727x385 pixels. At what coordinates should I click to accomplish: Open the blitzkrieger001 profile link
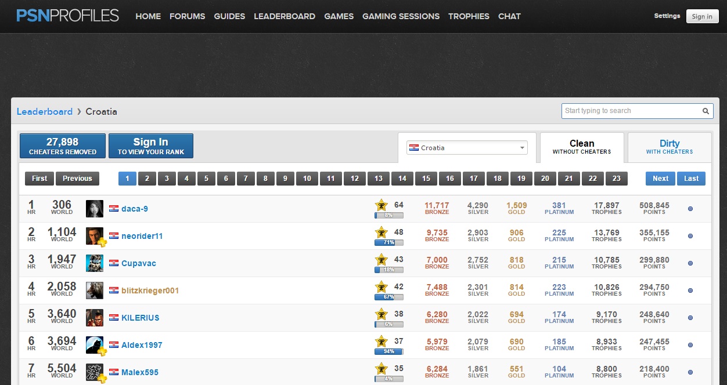pyautogui.click(x=150, y=290)
